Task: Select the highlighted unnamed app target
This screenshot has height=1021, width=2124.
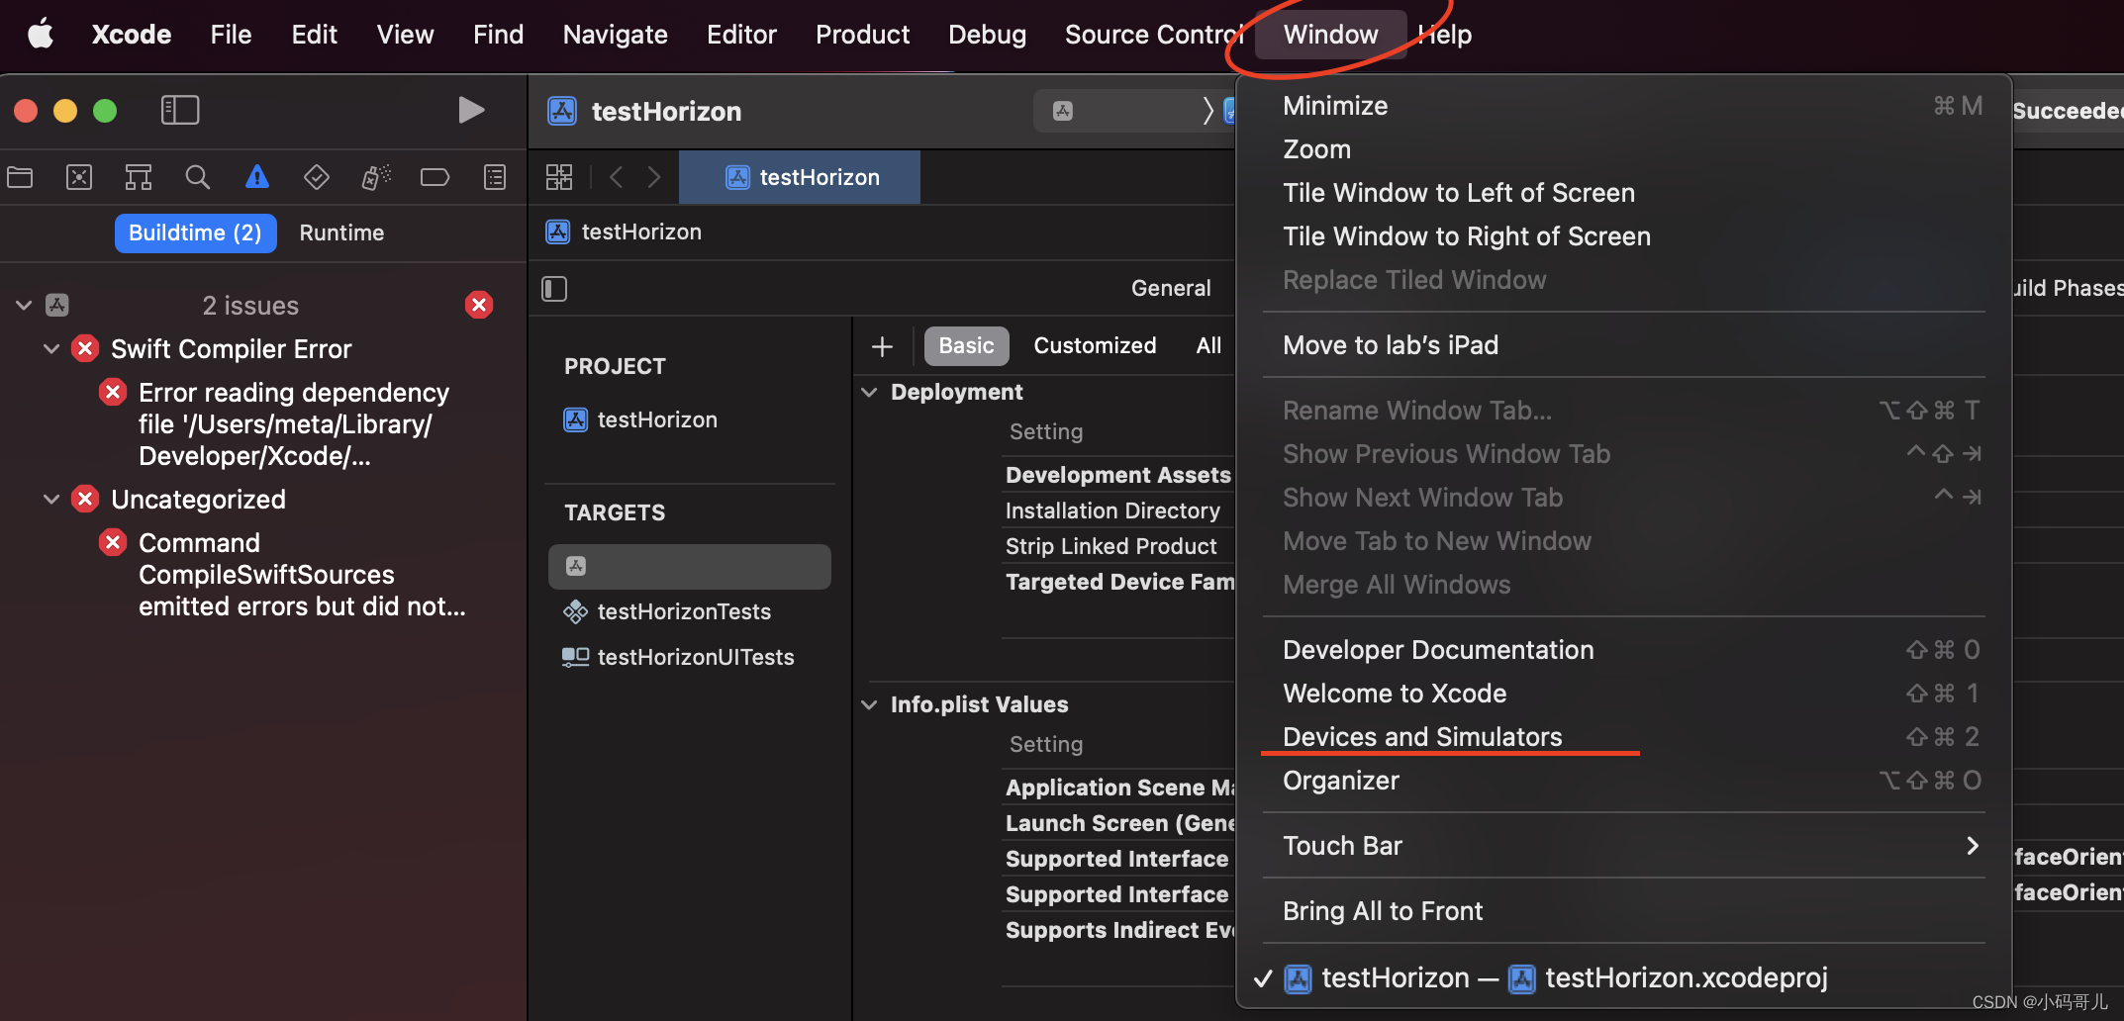Action: (690, 566)
